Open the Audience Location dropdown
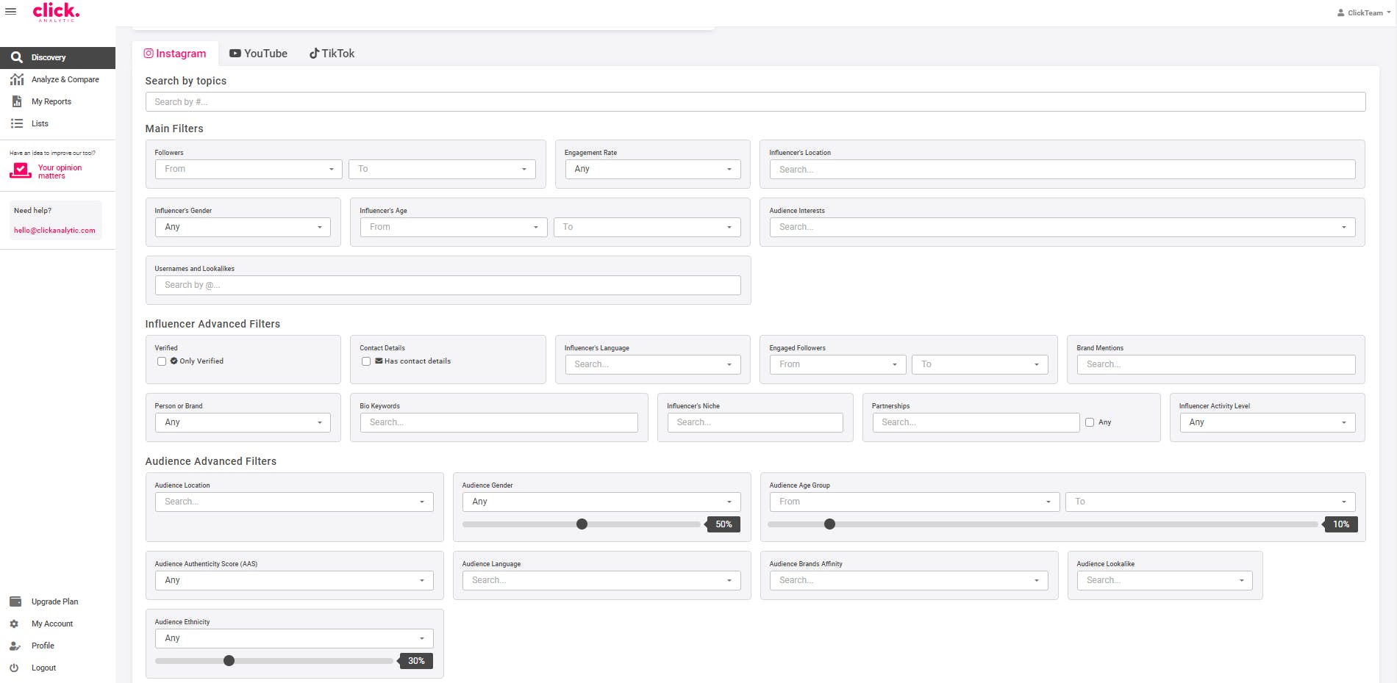This screenshot has height=683, width=1397. 294,502
